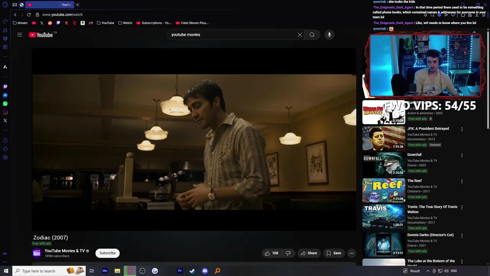Open the Windows Start menu
This screenshot has width=490, height=276.
pyautogui.click(x=6, y=271)
